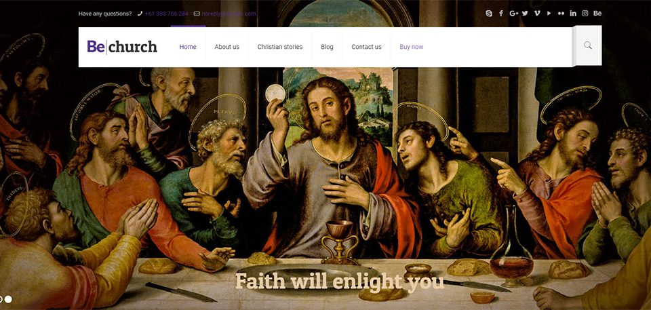Viewport: 651px width, 310px height.
Task: Open the Skype social icon
Action: click(489, 14)
